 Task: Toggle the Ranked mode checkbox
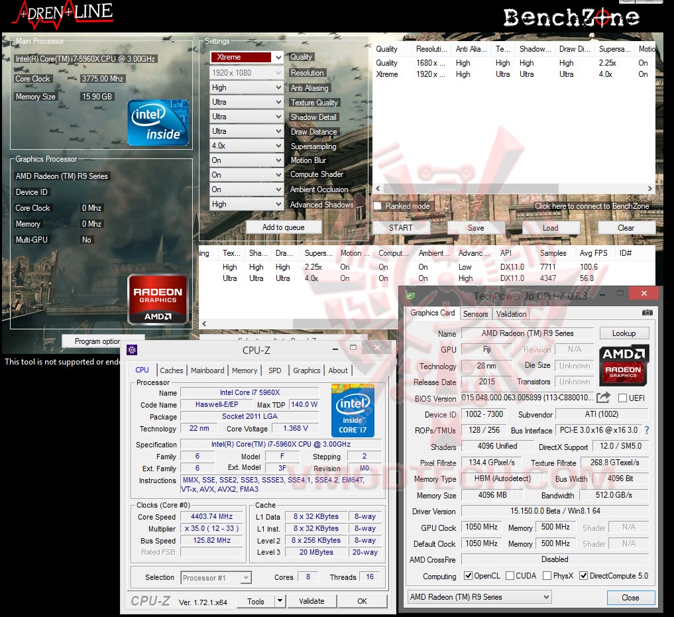[x=377, y=206]
